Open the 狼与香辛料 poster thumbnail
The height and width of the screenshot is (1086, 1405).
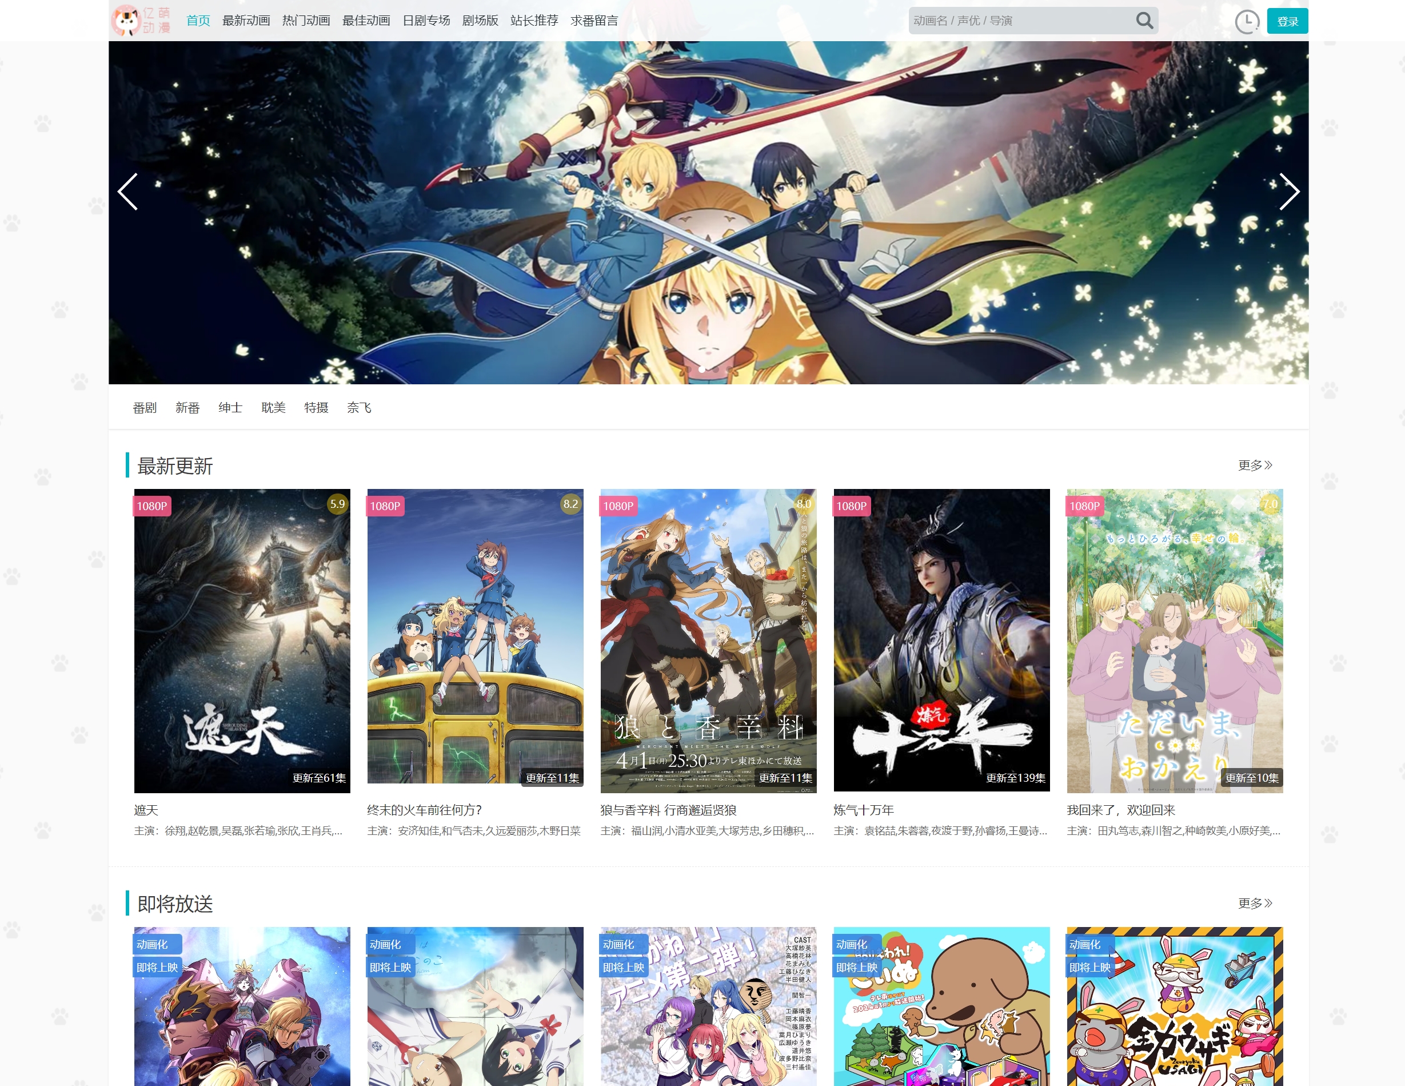pos(708,641)
